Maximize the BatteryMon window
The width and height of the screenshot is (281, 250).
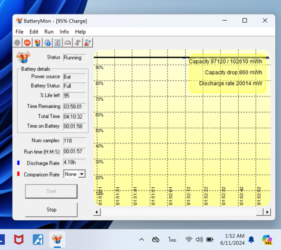coord(245,20)
